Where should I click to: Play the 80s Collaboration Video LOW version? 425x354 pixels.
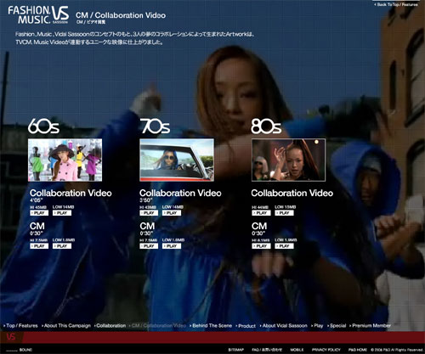pos(284,213)
